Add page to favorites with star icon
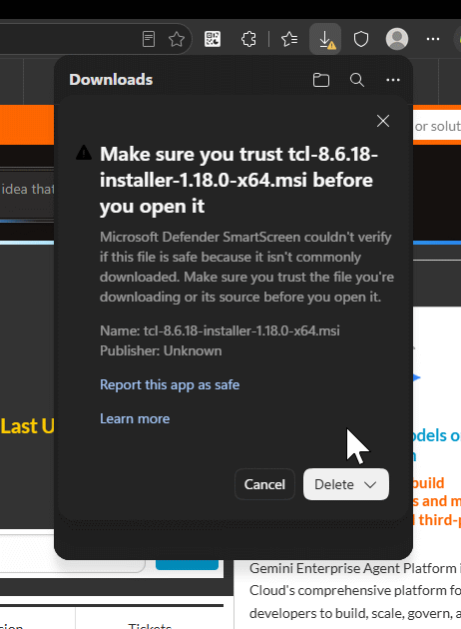The height and width of the screenshot is (629, 461). 177,39
